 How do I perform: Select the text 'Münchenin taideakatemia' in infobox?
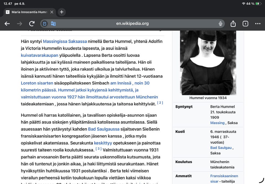[x=222, y=164]
